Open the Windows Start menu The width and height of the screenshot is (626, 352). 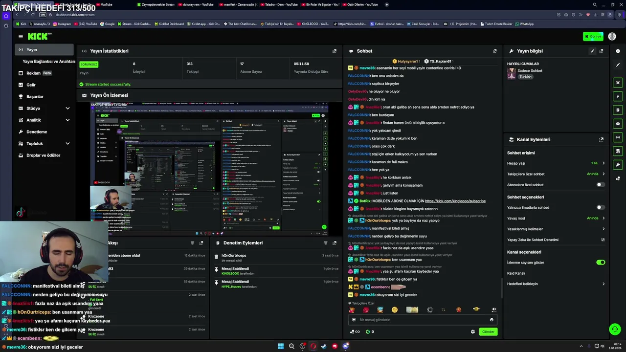pyautogui.click(x=281, y=346)
